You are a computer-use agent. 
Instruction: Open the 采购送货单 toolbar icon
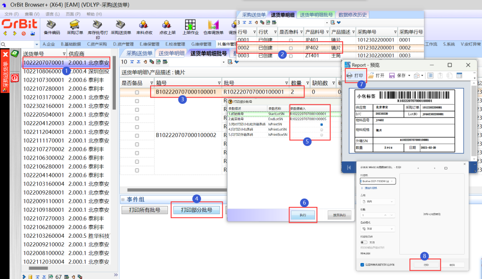point(121,24)
